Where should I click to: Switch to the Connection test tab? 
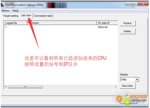43,16
